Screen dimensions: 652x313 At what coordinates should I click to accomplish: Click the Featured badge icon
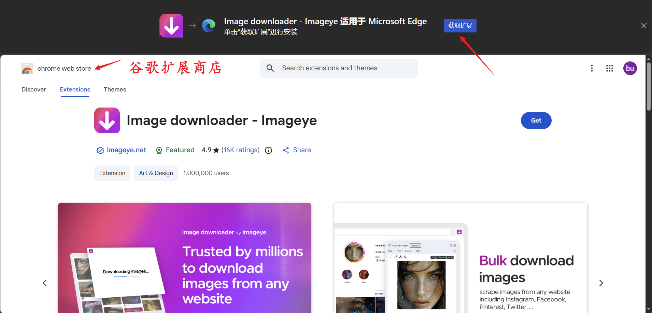click(x=159, y=151)
